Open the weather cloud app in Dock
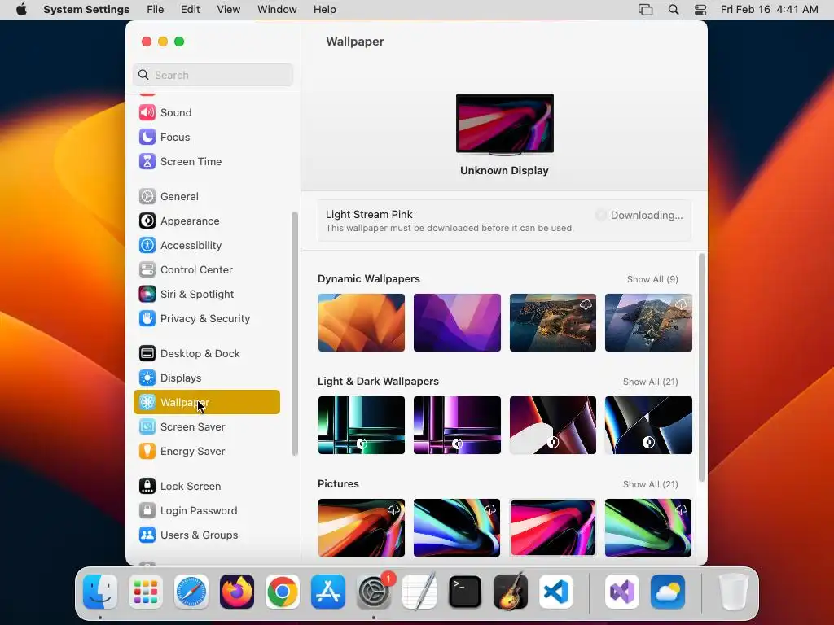Viewport: 834px width, 625px height. pyautogui.click(x=668, y=592)
